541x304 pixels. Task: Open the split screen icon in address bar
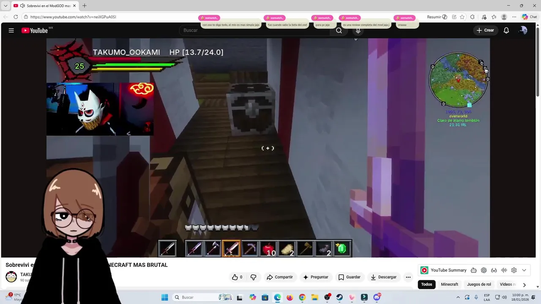[454, 17]
